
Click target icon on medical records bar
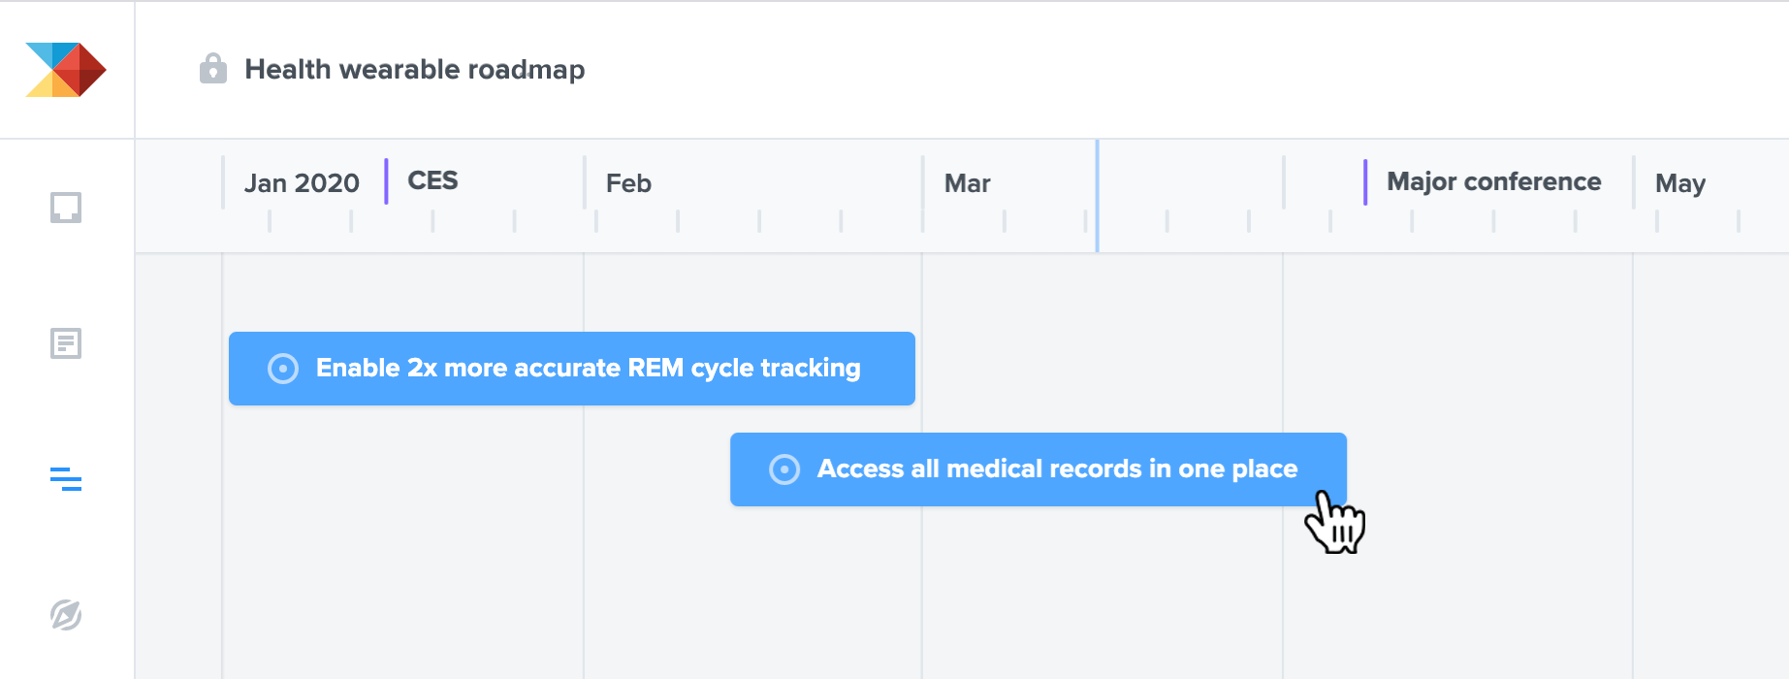784,469
